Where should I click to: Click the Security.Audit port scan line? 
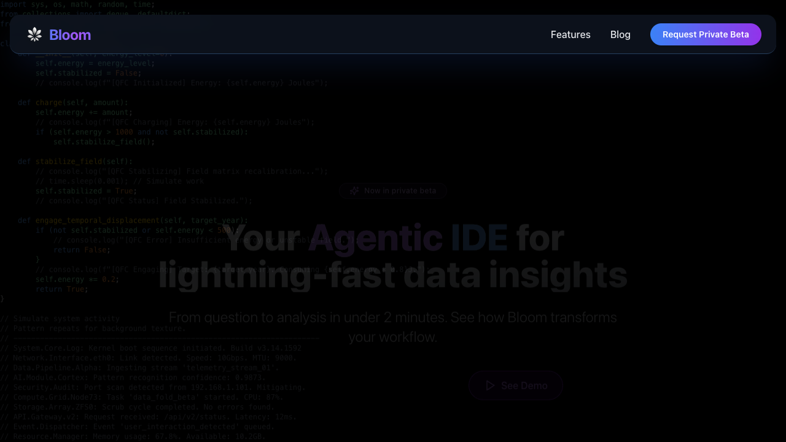153,387
